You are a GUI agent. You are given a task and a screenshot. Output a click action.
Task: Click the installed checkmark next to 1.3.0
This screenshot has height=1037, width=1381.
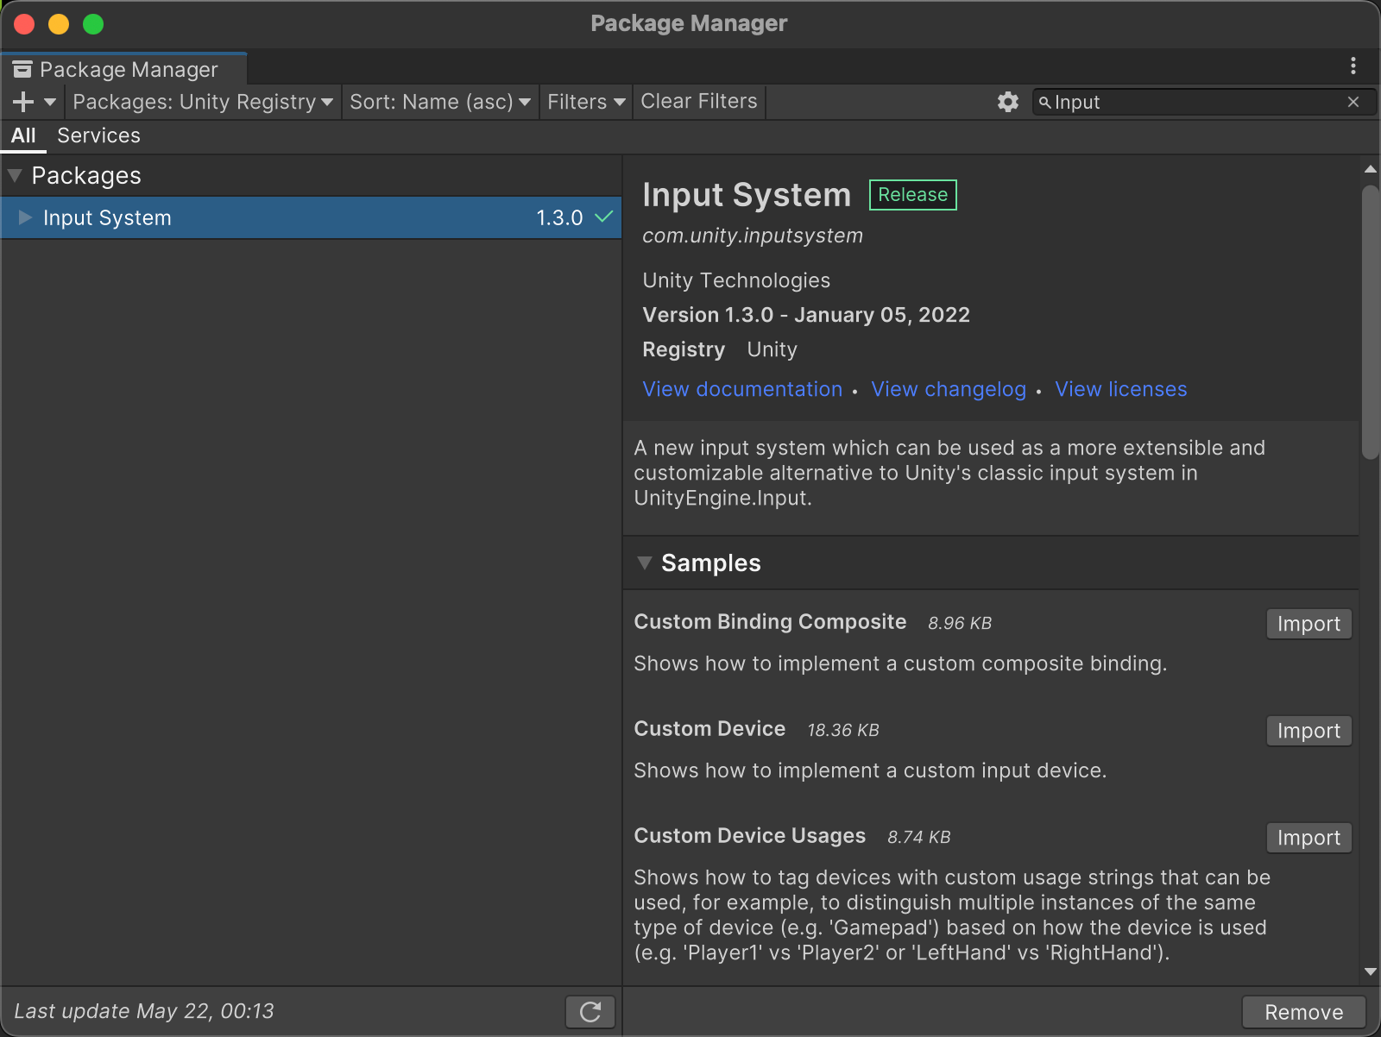click(x=604, y=217)
